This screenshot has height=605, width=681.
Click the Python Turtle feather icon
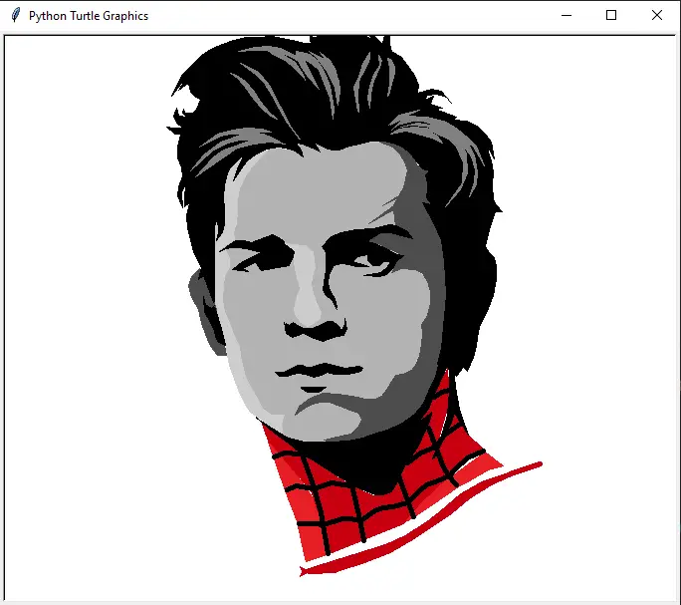point(16,15)
